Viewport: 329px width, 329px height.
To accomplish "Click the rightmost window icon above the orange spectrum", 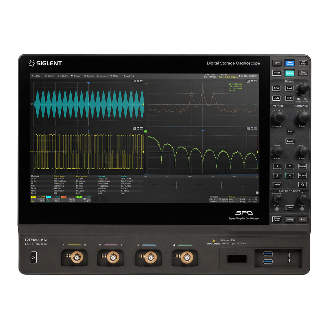I will 255,81.
